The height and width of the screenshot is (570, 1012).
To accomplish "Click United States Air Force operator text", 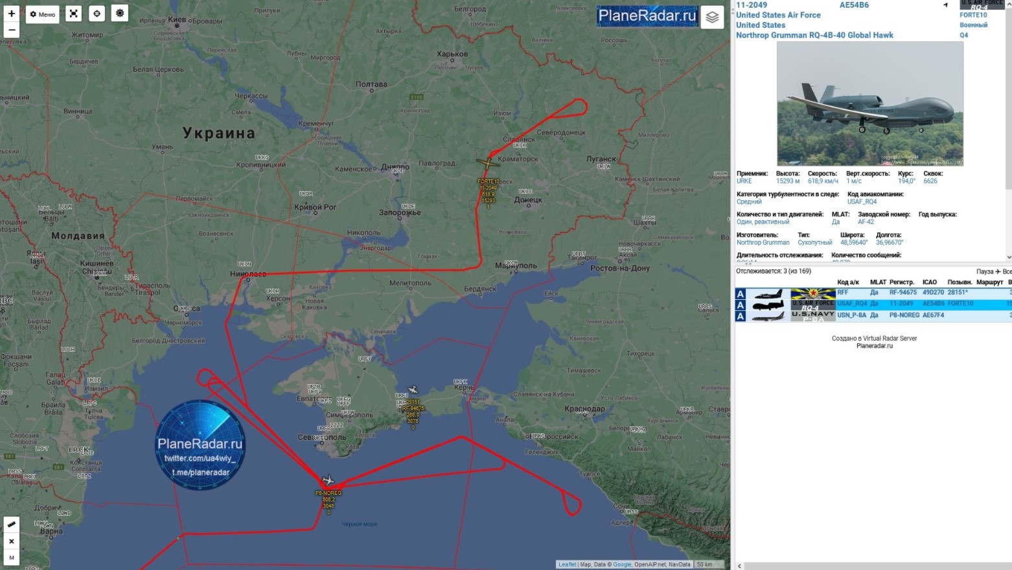I will (778, 15).
